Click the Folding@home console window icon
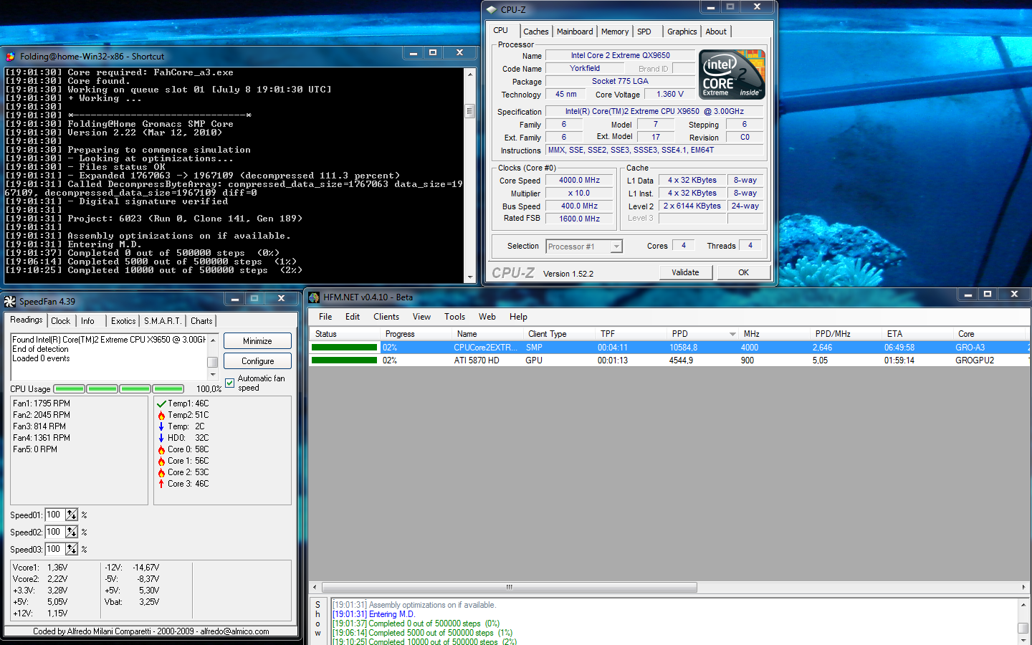The height and width of the screenshot is (645, 1032). 11,57
